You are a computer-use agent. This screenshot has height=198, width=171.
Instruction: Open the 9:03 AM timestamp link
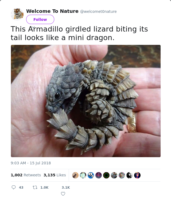(x=31, y=163)
